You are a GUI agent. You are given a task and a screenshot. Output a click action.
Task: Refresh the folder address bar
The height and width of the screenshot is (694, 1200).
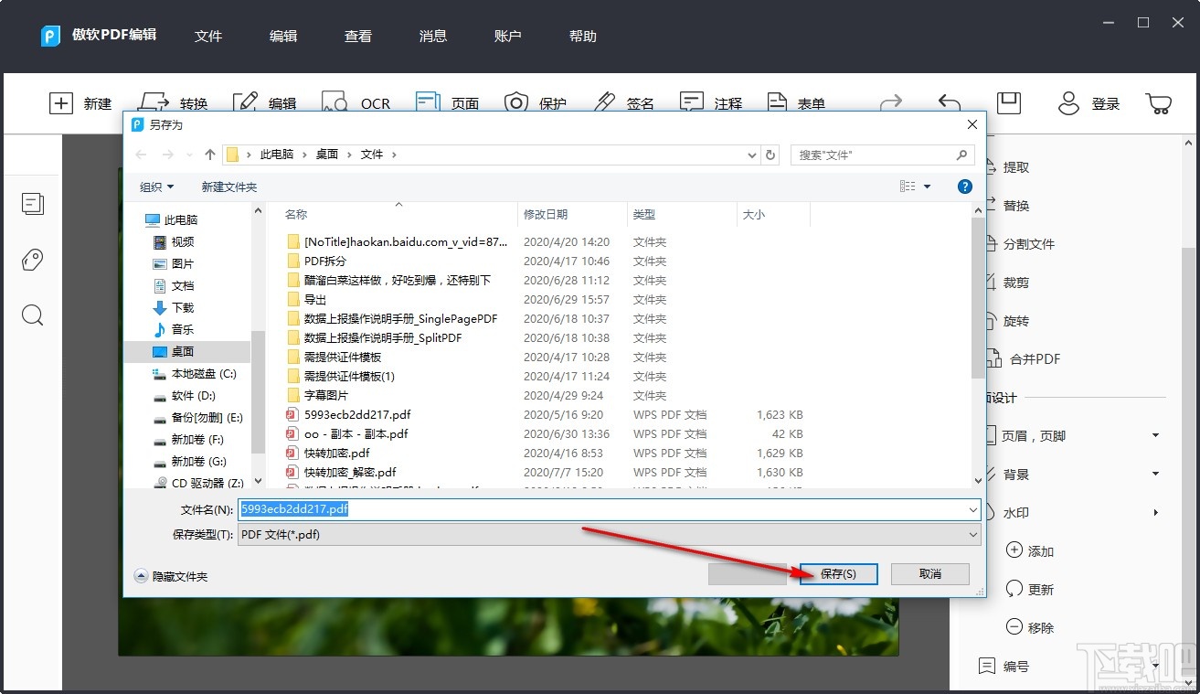click(770, 155)
